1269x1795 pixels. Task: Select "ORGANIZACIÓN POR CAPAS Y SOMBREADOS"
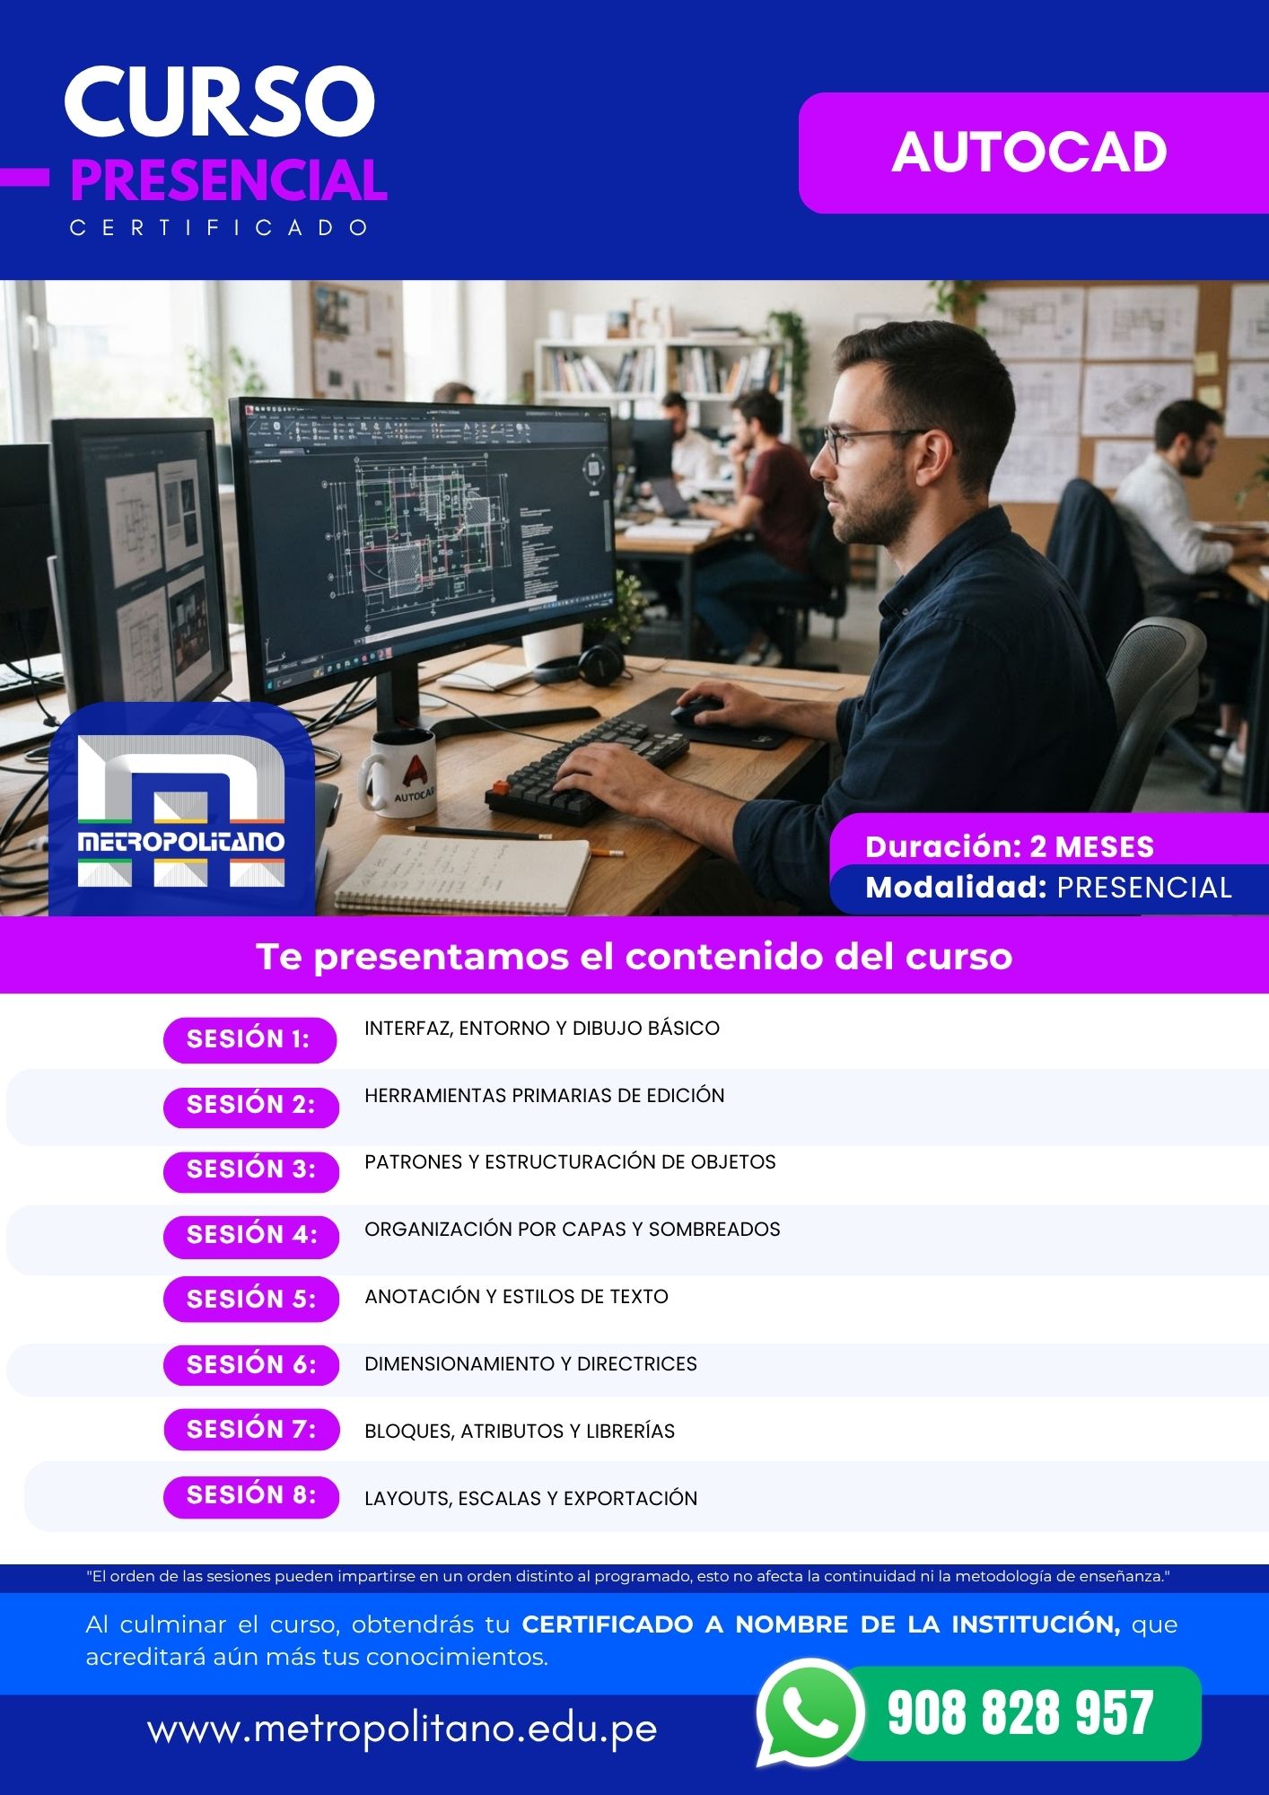[573, 1230]
